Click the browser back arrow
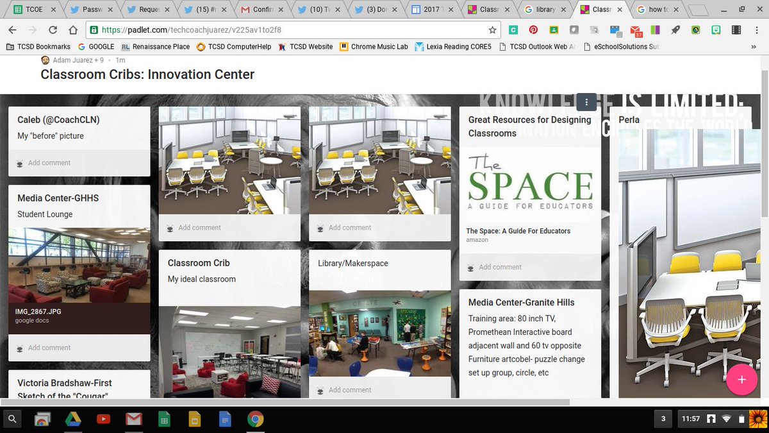Screen dimensions: 769x433 point(12,30)
